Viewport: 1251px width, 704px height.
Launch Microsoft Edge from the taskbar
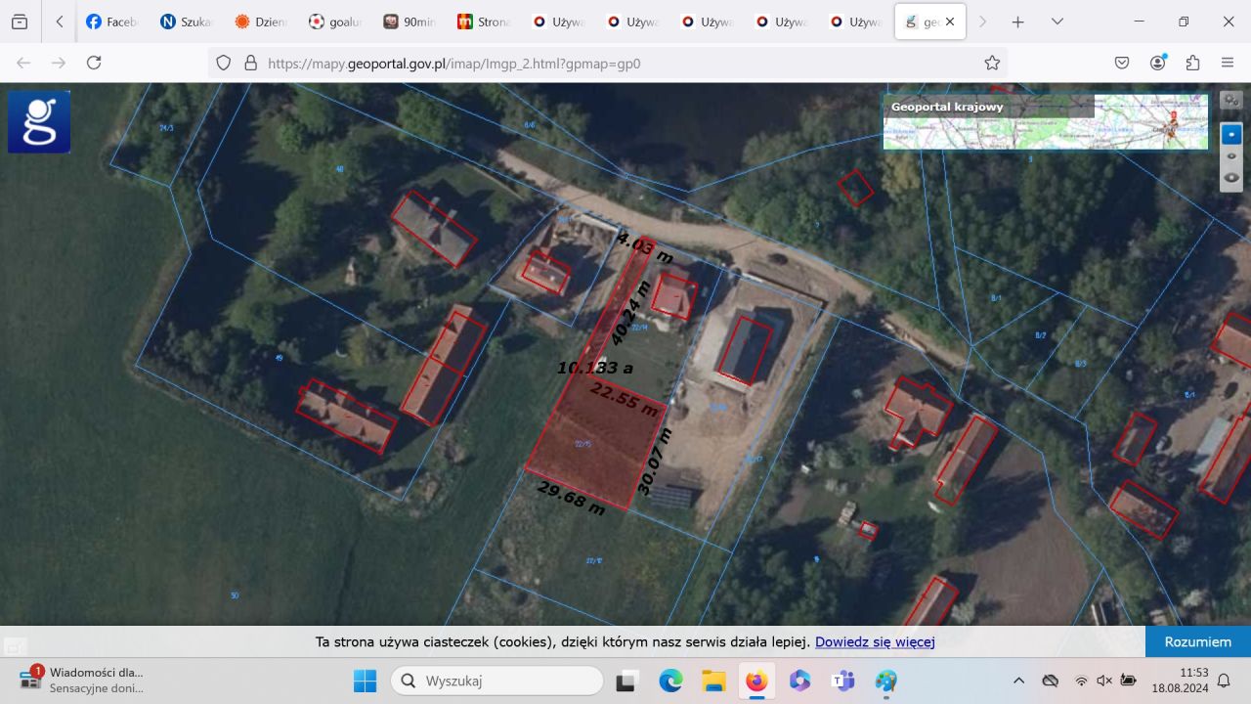point(670,681)
